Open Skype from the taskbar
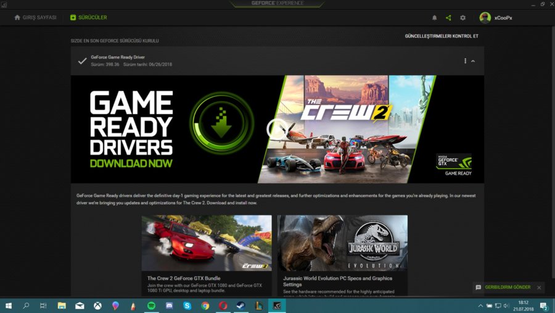Screen dimensions: 555x313 click(x=187, y=306)
